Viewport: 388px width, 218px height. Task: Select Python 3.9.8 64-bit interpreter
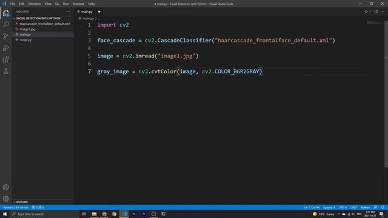click(16, 207)
